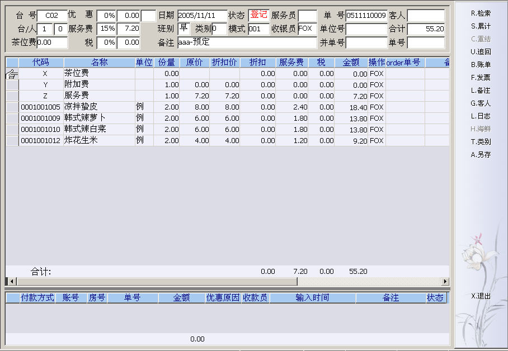508x351 pixels.
Task: Edit the 备注 field with aaa-预定
Action: click(247, 42)
